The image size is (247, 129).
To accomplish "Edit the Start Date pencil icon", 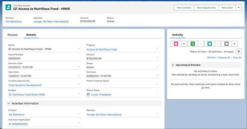I will [x=79, y=76].
